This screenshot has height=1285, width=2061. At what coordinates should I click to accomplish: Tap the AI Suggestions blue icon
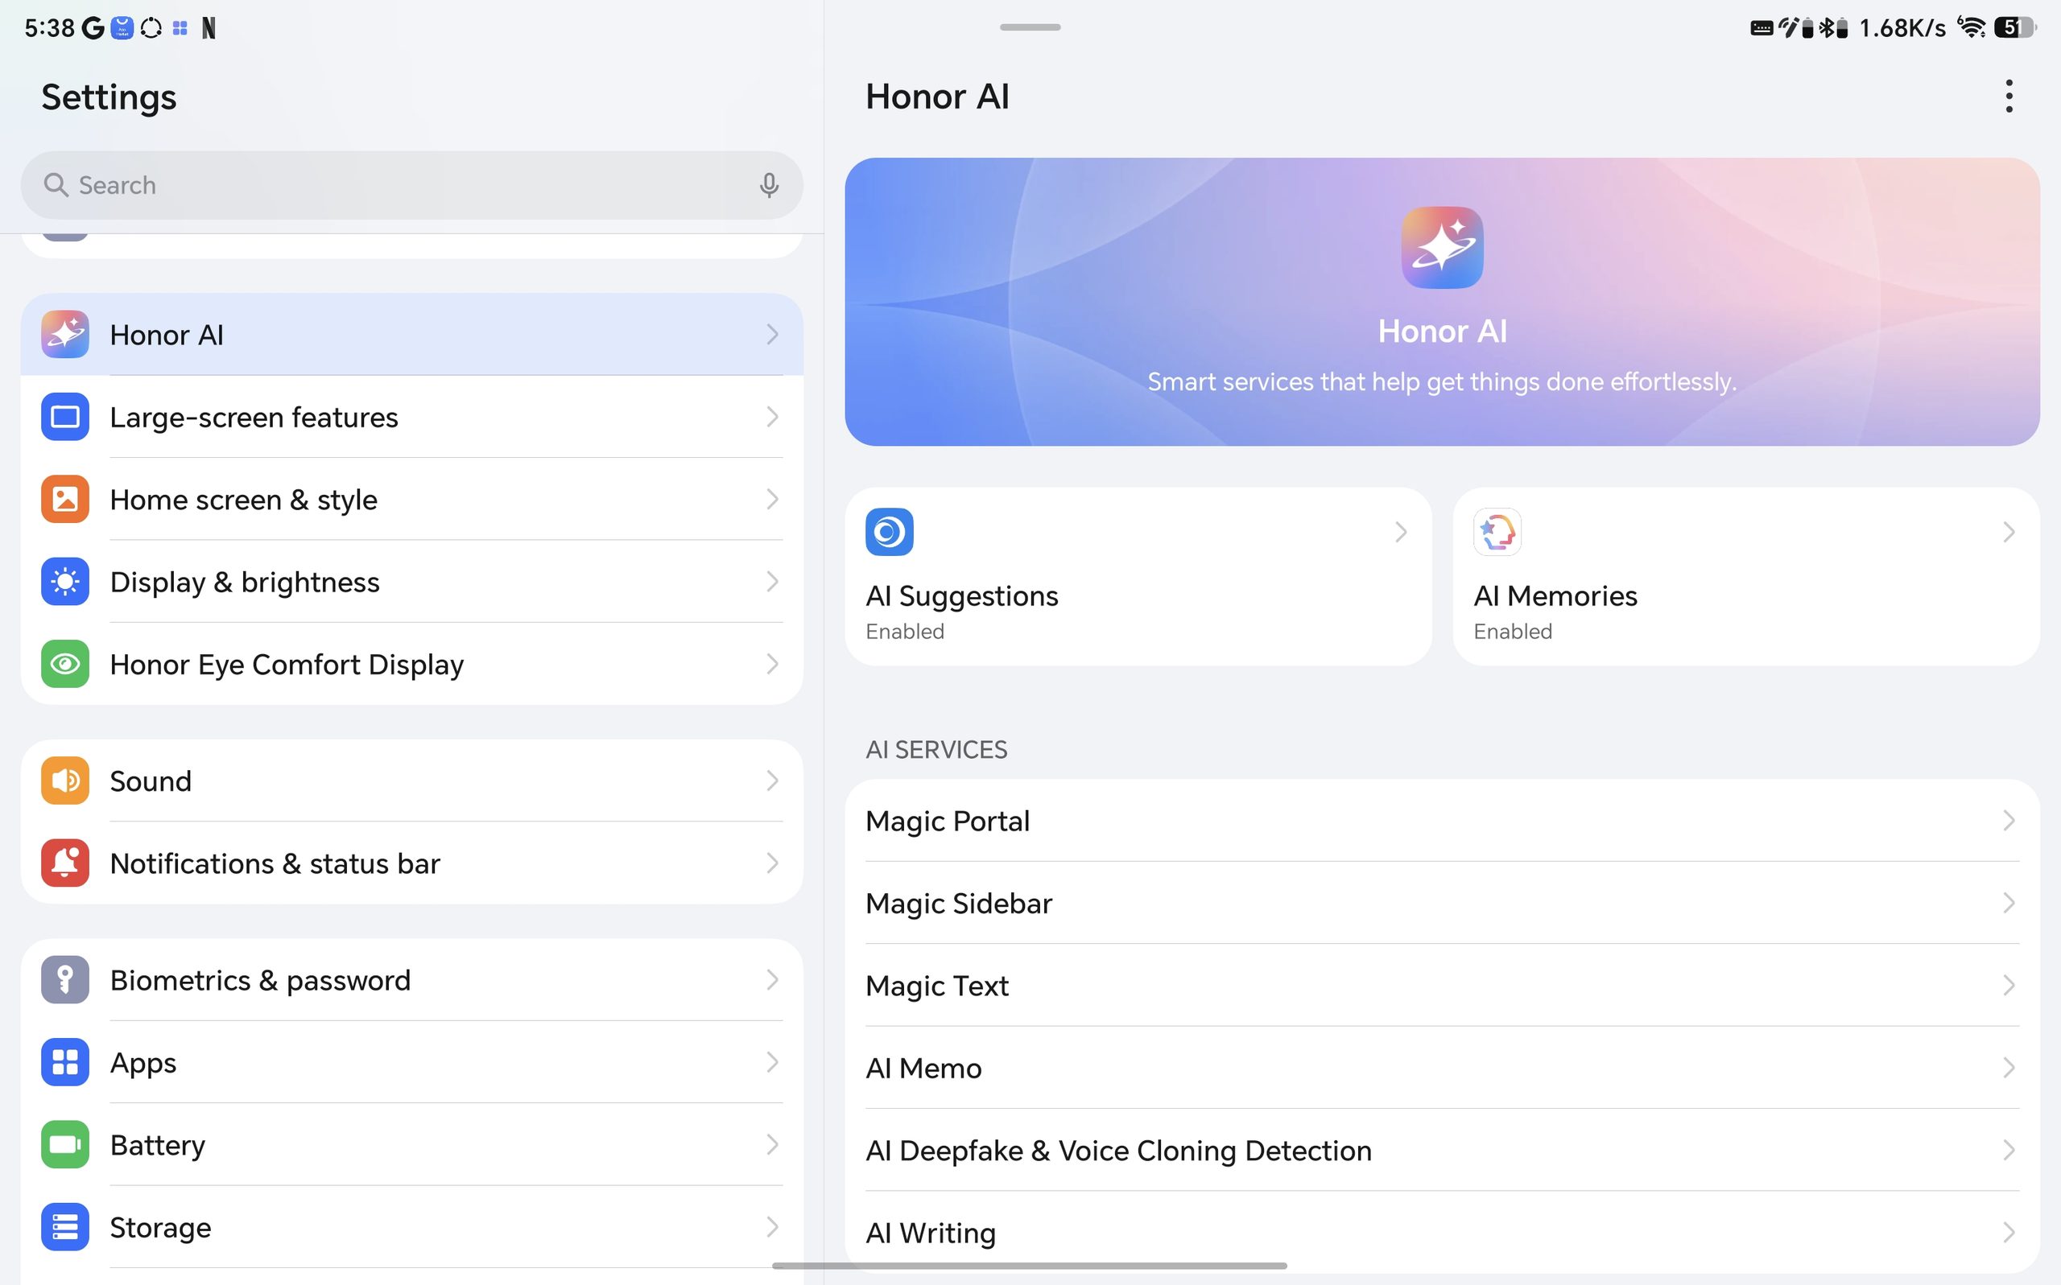890,532
